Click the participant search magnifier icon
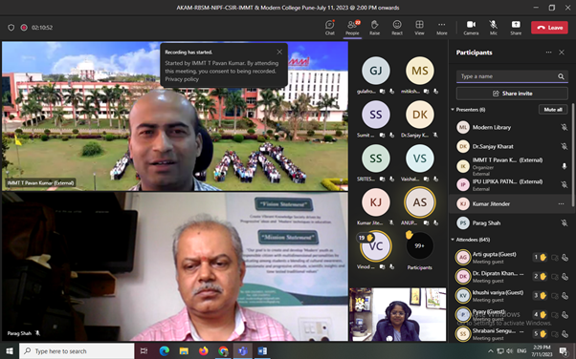Screen dimensions: 576x359 (x=561, y=76)
